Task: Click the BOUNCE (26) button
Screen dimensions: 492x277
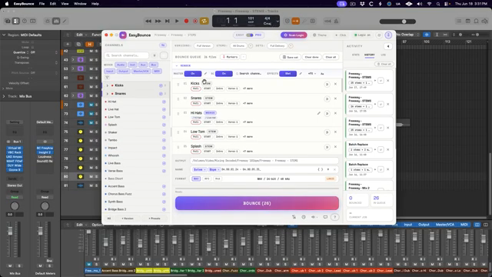Action: click(x=257, y=203)
